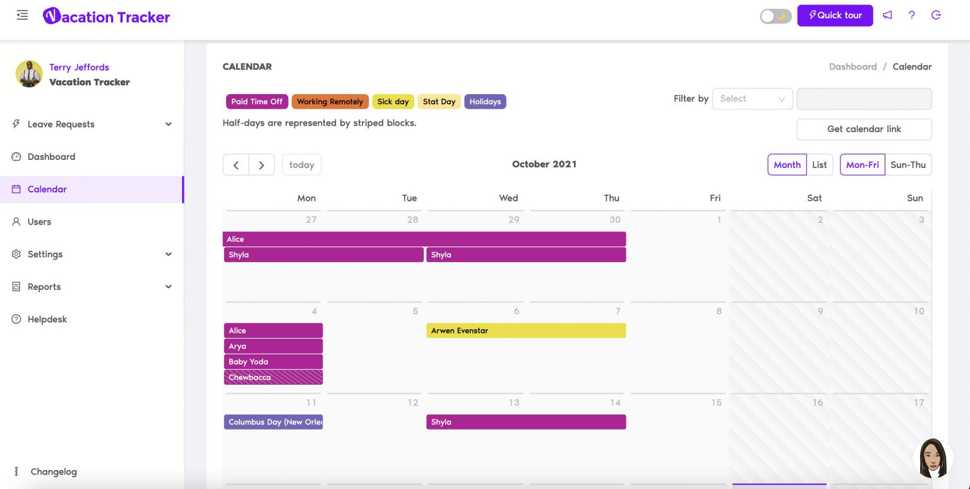
Task: Click the Vacation Tracker logo
Action: (x=106, y=16)
